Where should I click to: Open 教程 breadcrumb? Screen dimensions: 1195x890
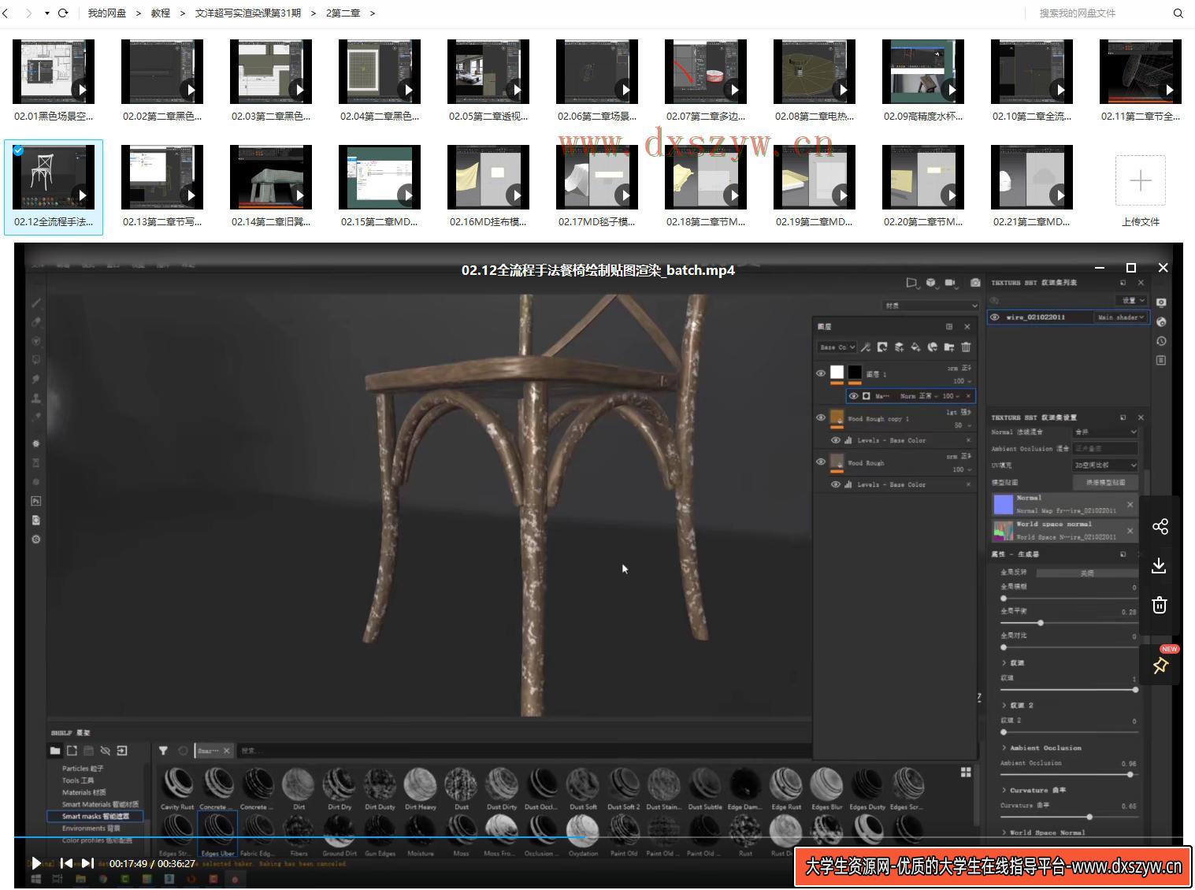161,13
